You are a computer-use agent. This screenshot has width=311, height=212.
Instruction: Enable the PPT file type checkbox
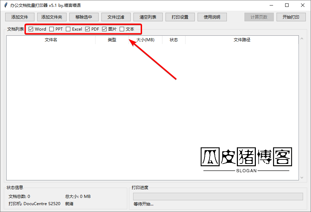coord(52,29)
